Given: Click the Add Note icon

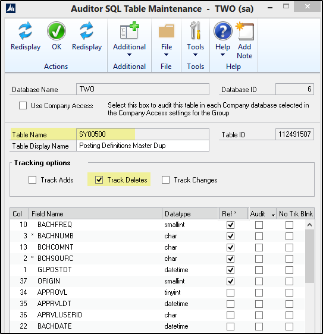Looking at the screenshot, I should point(245,31).
